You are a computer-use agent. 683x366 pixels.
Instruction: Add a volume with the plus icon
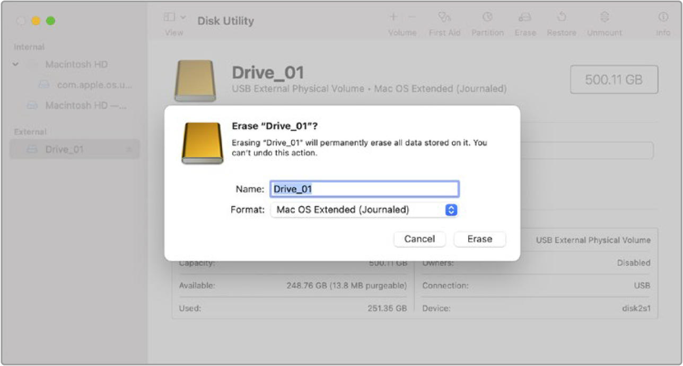[x=393, y=17]
